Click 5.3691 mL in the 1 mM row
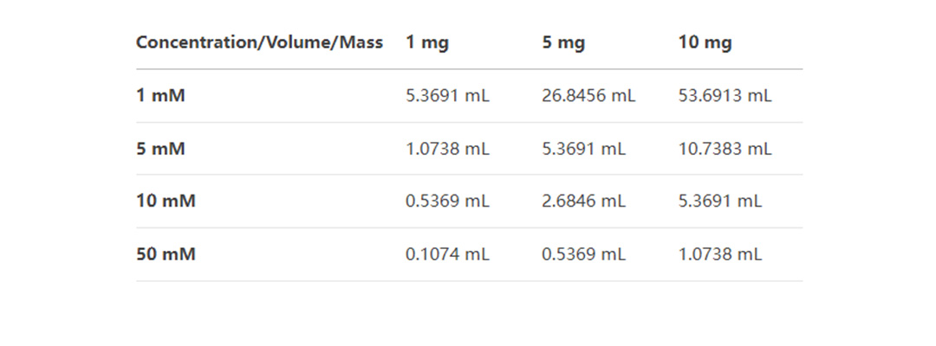Screen dimensions: 936x346 (448, 95)
